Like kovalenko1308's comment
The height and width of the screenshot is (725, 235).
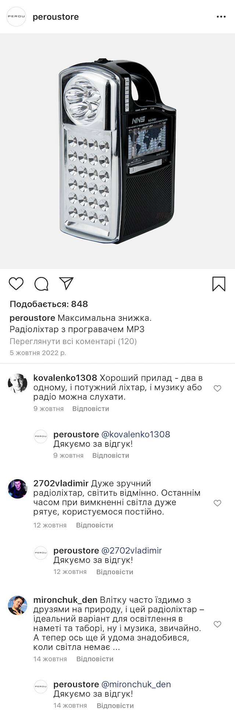[217, 388]
